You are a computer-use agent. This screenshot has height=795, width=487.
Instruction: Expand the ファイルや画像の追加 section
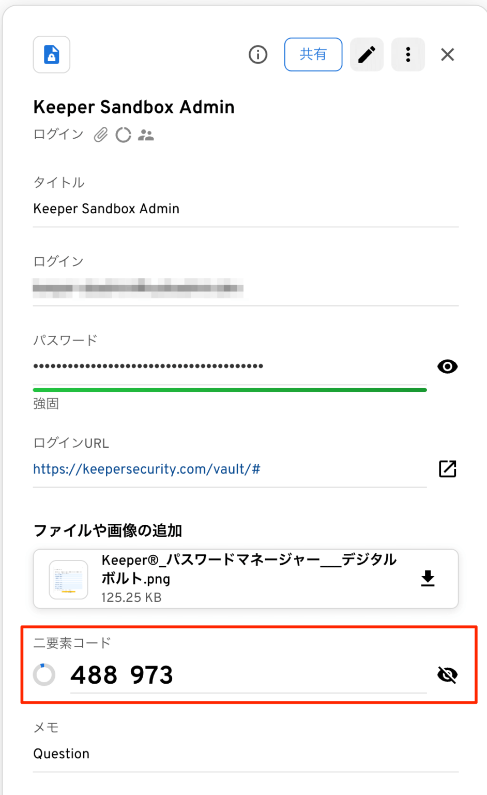click(110, 531)
